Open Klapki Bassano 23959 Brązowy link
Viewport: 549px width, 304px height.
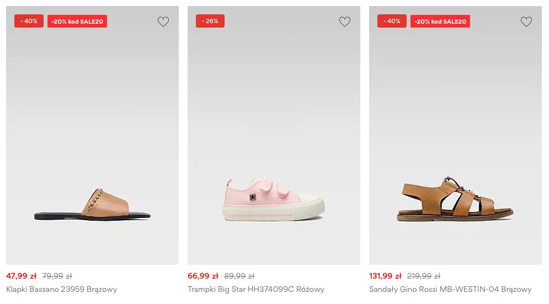(62, 289)
